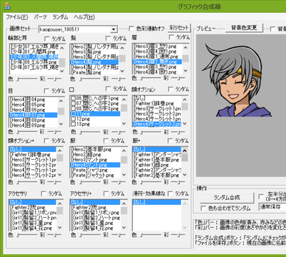Click the 輪郭と耳 list scroll-down arrow

(61, 71)
